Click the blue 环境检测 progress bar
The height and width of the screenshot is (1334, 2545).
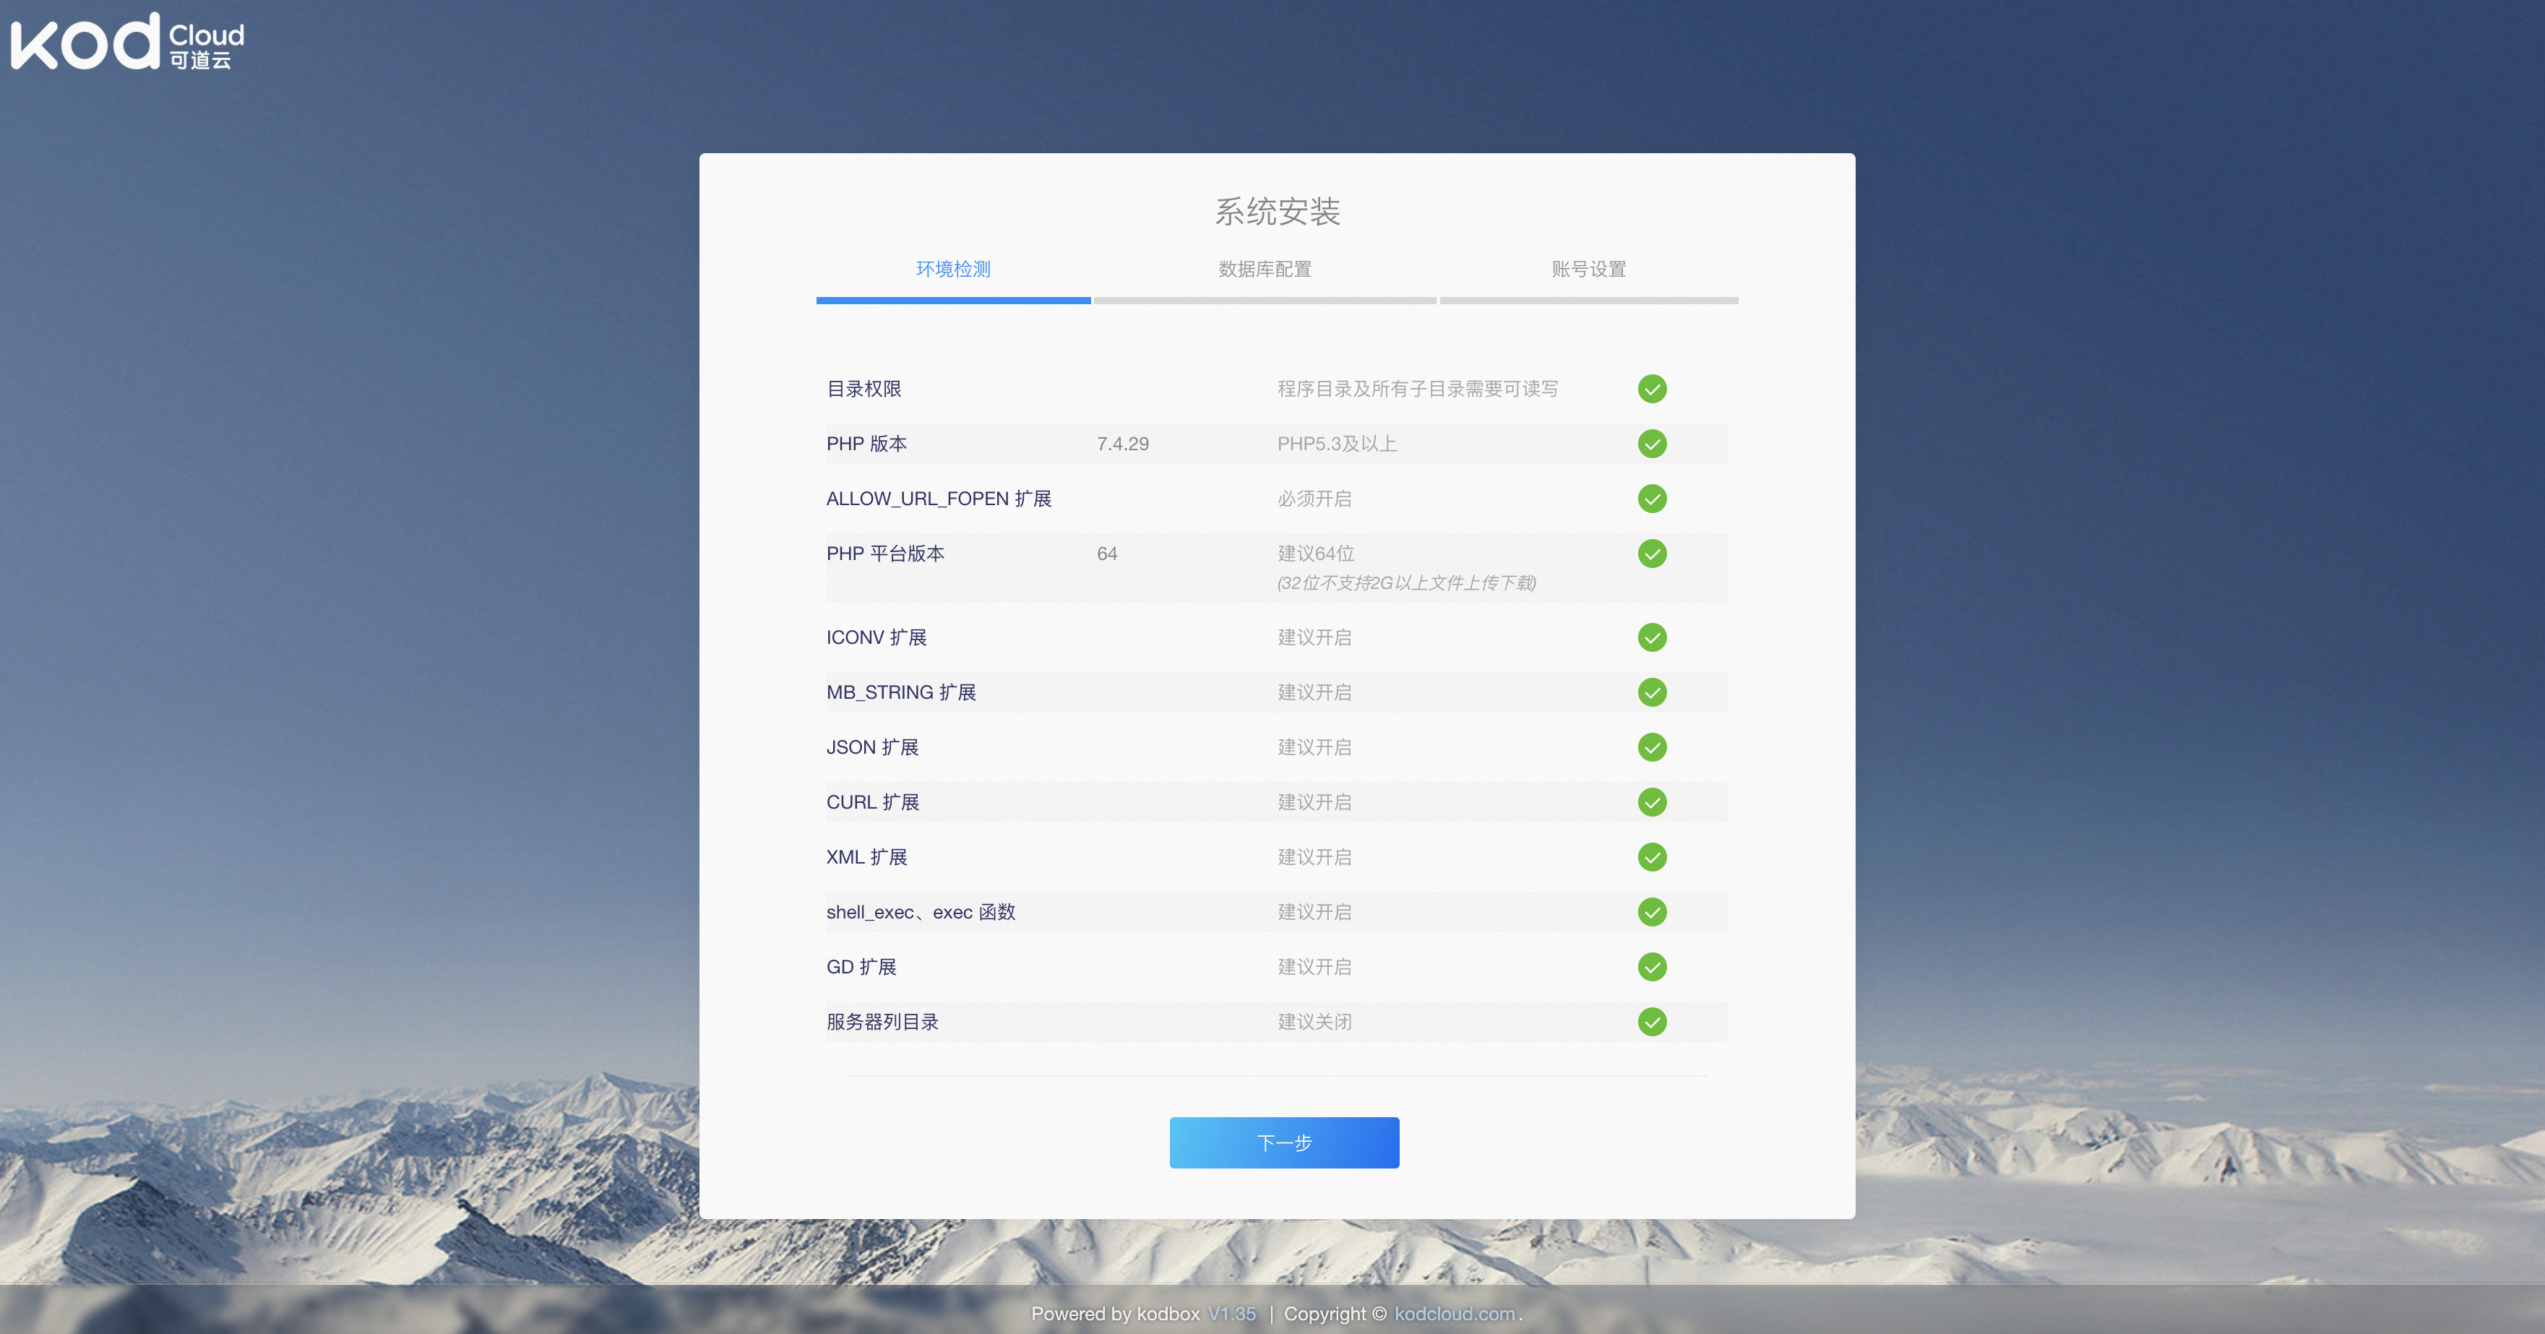952,301
